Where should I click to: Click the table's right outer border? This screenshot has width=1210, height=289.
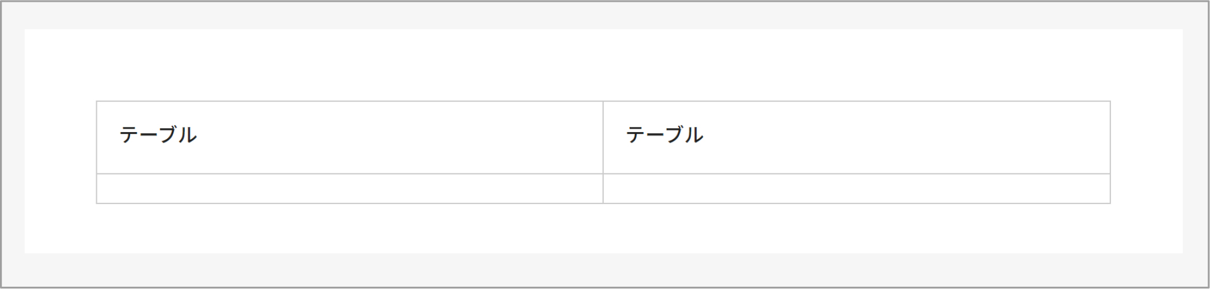click(1110, 152)
